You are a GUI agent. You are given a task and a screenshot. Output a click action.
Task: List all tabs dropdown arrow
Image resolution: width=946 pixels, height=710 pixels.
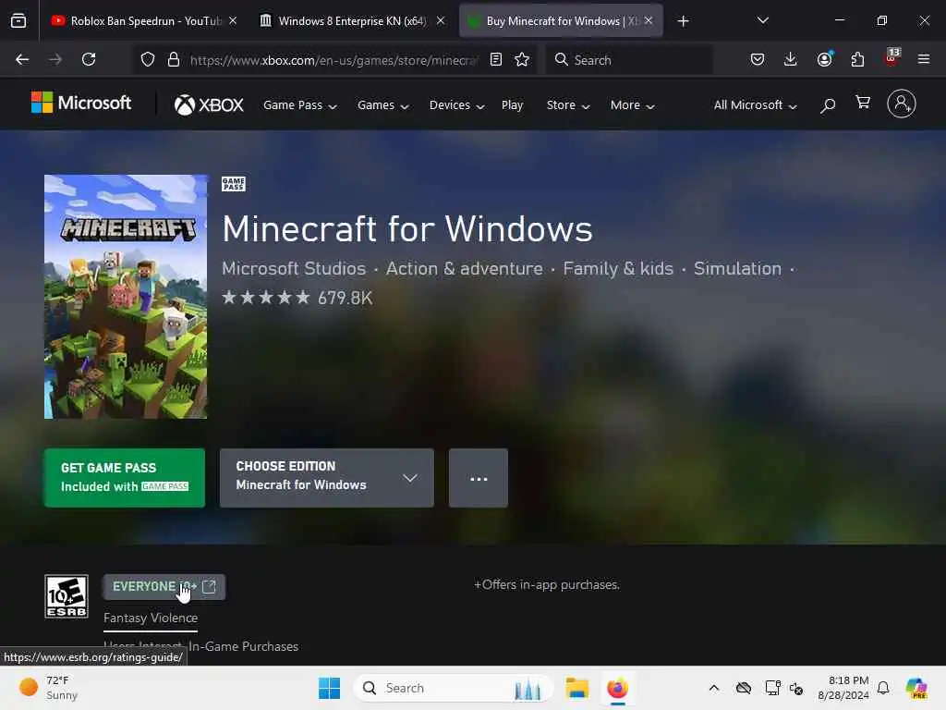[x=762, y=20]
